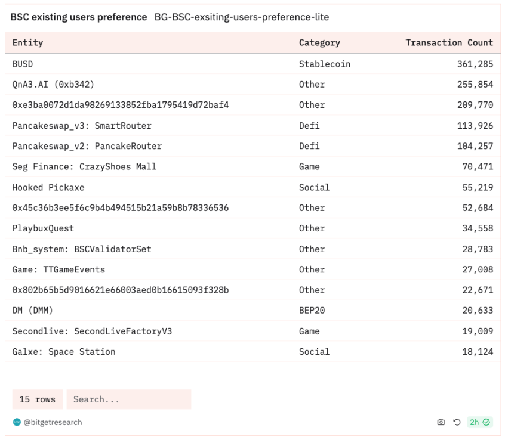505x440 pixels.
Task: Sort by the Entity column header
Action: click(27, 42)
